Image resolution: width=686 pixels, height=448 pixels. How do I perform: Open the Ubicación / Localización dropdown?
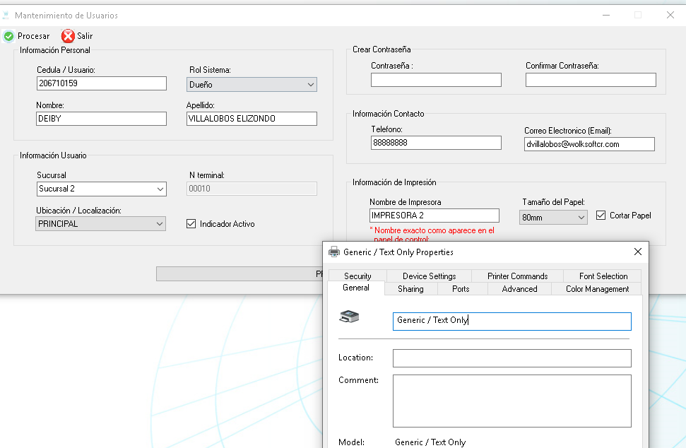click(100, 223)
